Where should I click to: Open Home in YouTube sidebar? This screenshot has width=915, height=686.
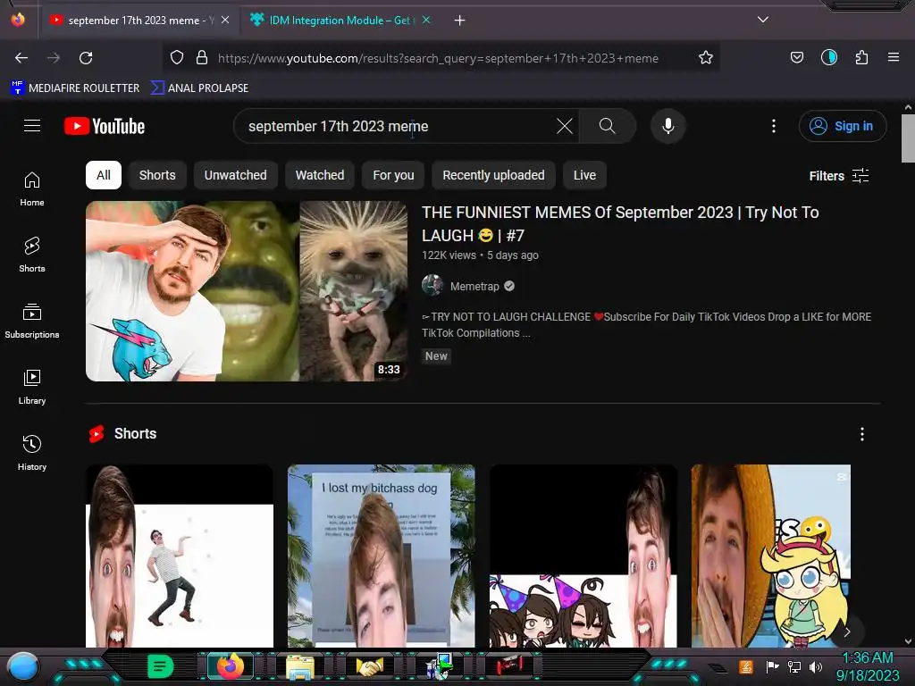(x=32, y=189)
